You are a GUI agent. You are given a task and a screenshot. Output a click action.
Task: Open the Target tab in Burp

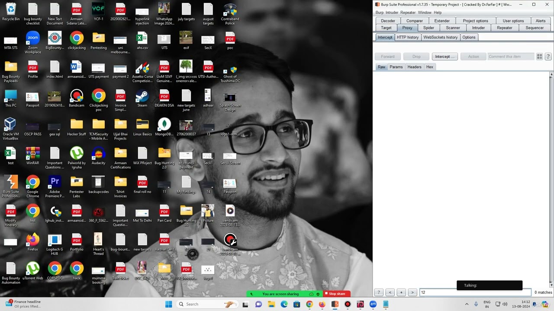click(x=386, y=28)
